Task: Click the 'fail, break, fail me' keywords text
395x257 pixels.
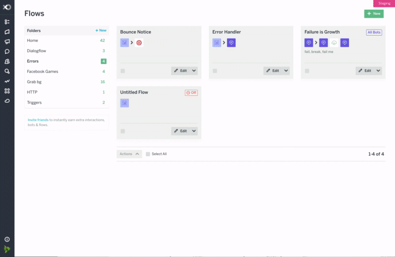Action: (318, 52)
